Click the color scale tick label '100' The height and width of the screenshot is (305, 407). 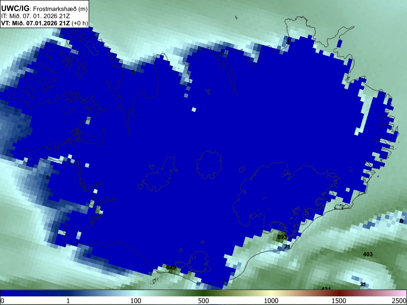[136, 301]
